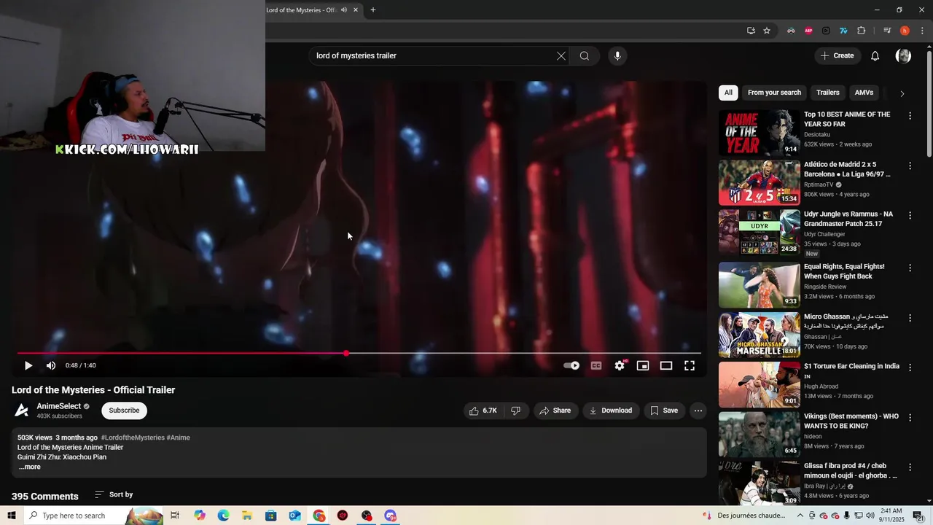Screen dimensions: 933x525
Task: Show more filter chips with right arrow
Action: pyautogui.click(x=902, y=93)
